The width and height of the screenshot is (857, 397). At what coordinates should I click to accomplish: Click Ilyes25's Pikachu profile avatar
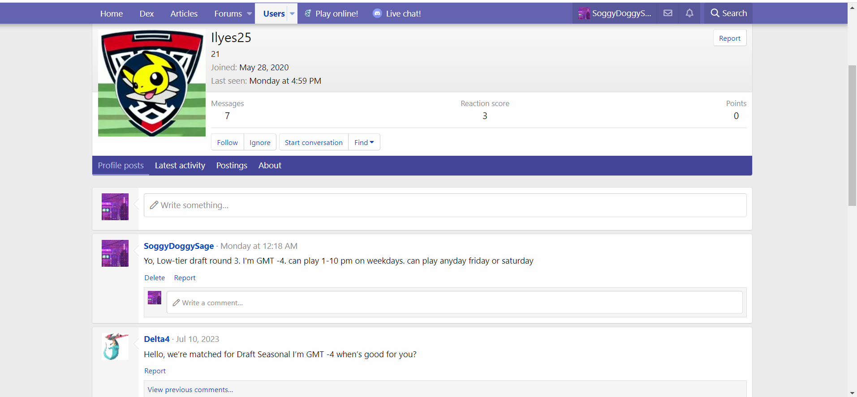151,83
